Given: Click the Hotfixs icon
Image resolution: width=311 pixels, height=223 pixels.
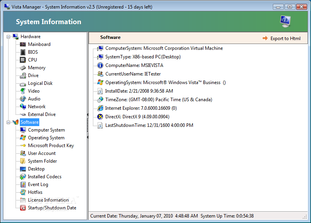Looking at the screenshot, I should (x=23, y=192).
